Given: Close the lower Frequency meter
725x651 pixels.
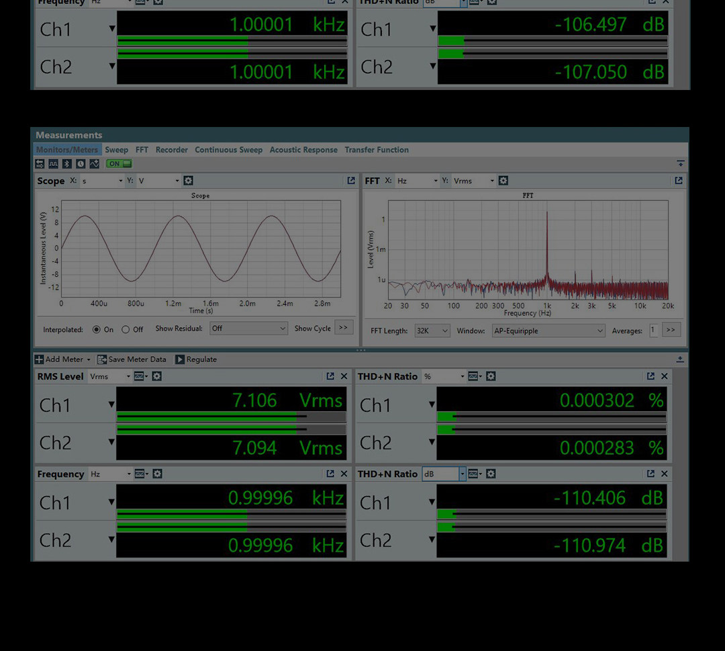Looking at the screenshot, I should pos(344,474).
